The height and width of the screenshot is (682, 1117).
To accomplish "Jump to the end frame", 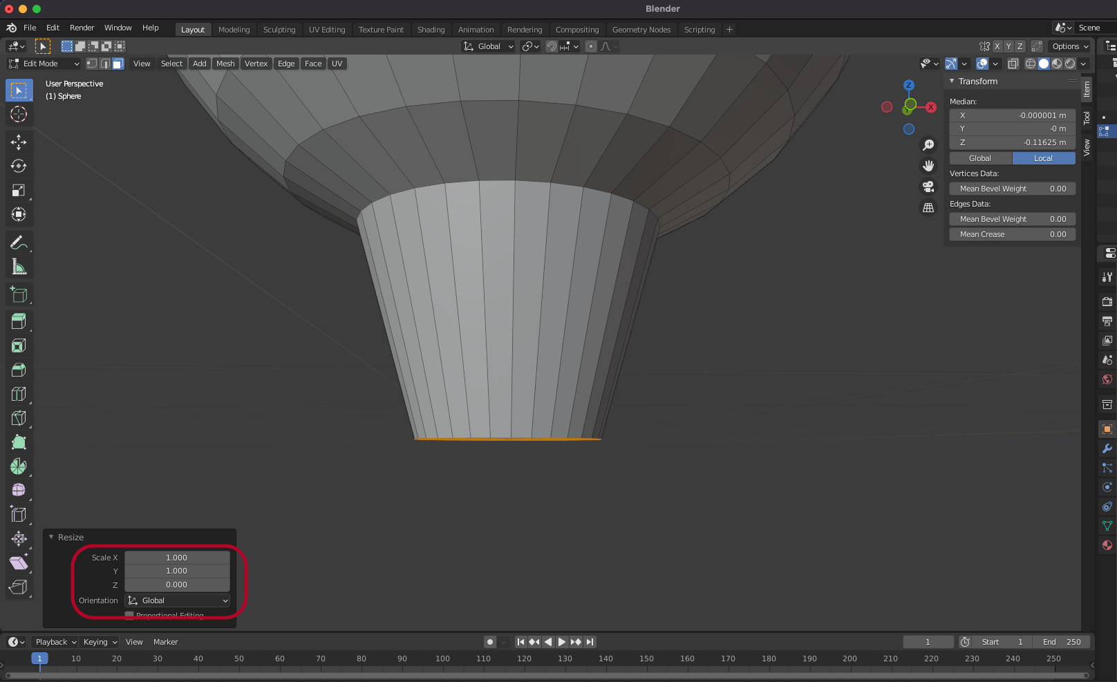I will tap(590, 642).
